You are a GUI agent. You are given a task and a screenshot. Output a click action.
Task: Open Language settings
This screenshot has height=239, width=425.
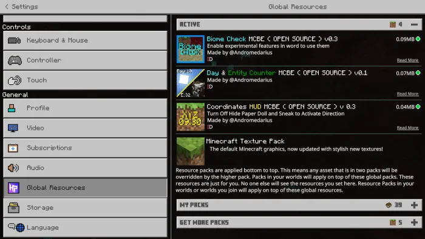click(x=85, y=227)
